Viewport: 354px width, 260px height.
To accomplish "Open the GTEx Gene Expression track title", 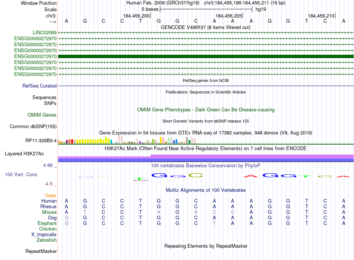I will [x=206, y=133].
